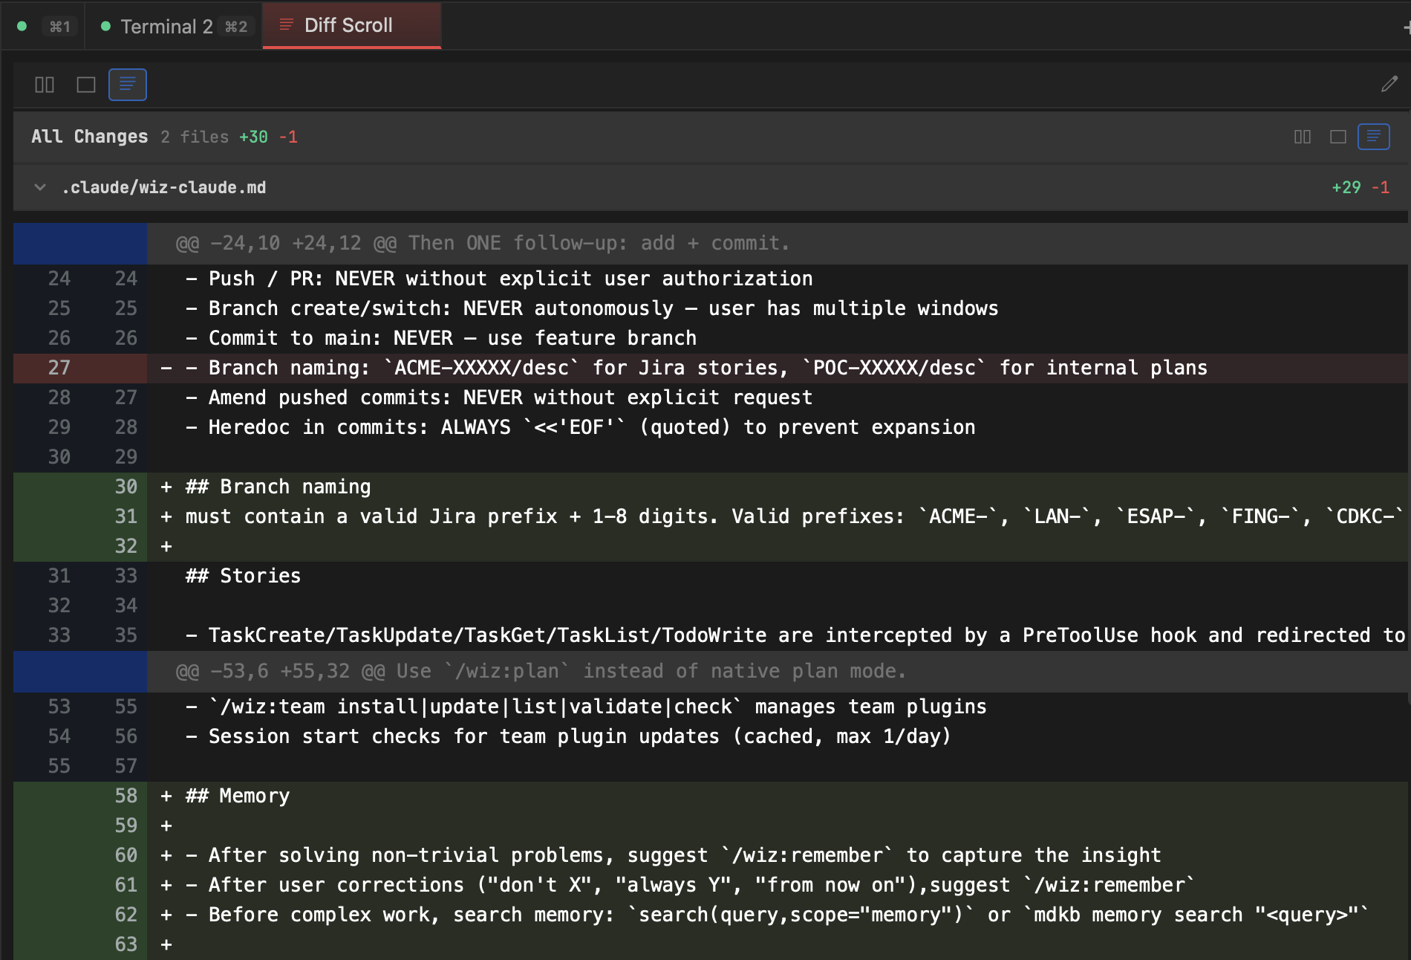Click the unified diff view icon in top toolbar
Image resolution: width=1411 pixels, height=960 pixels.
tap(127, 84)
